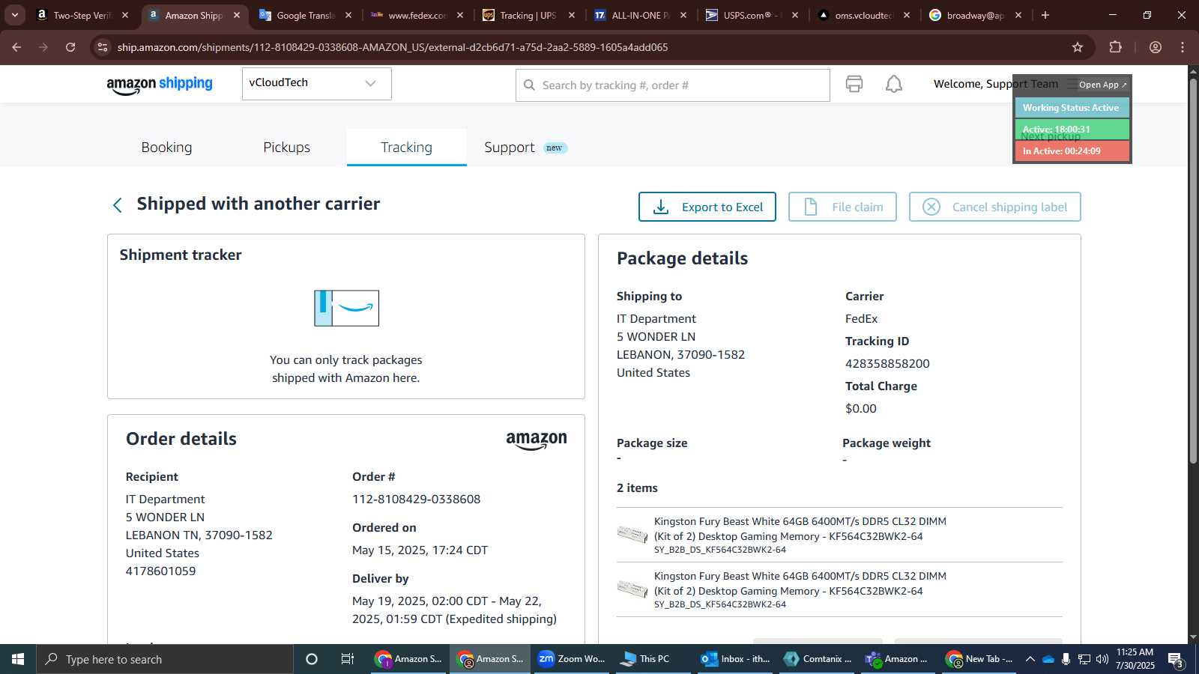Open notifications bell icon
This screenshot has height=674, width=1199.
pos(894,84)
